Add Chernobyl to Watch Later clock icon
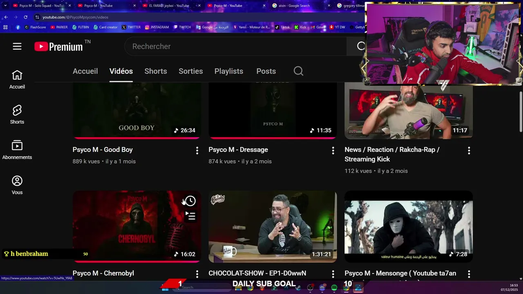523x294 pixels. coord(190,201)
